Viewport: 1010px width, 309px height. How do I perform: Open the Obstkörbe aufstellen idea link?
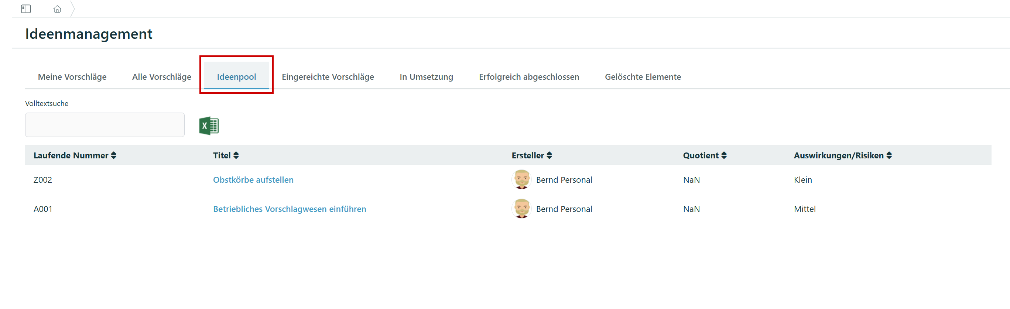[253, 179]
